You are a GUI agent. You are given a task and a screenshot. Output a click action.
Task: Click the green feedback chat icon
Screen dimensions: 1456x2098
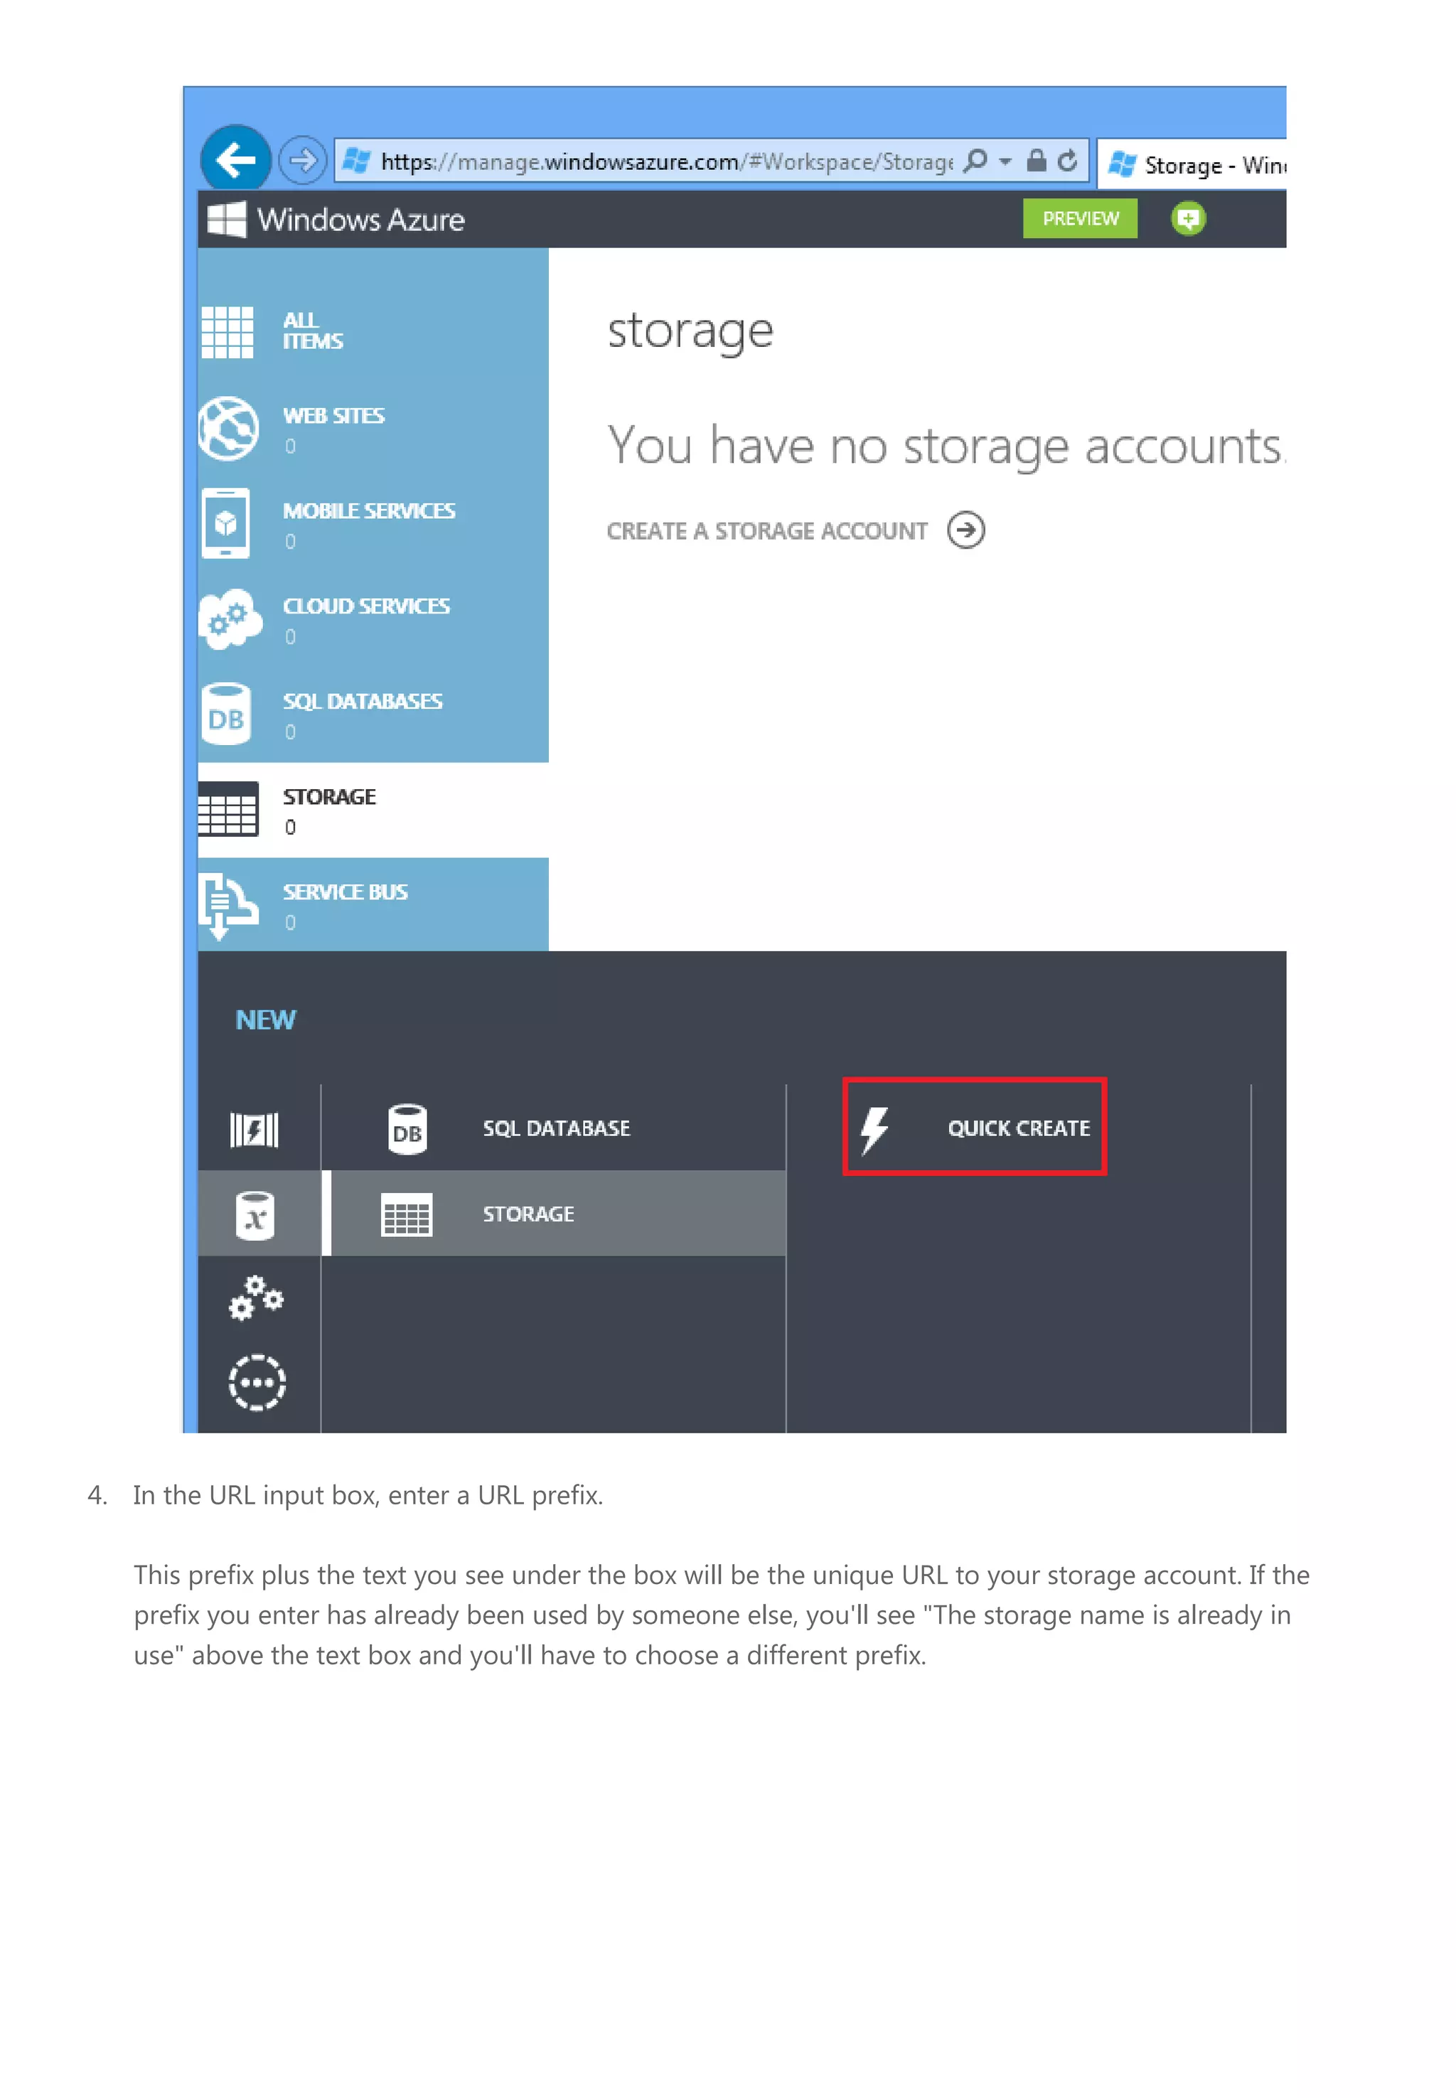click(x=1188, y=219)
